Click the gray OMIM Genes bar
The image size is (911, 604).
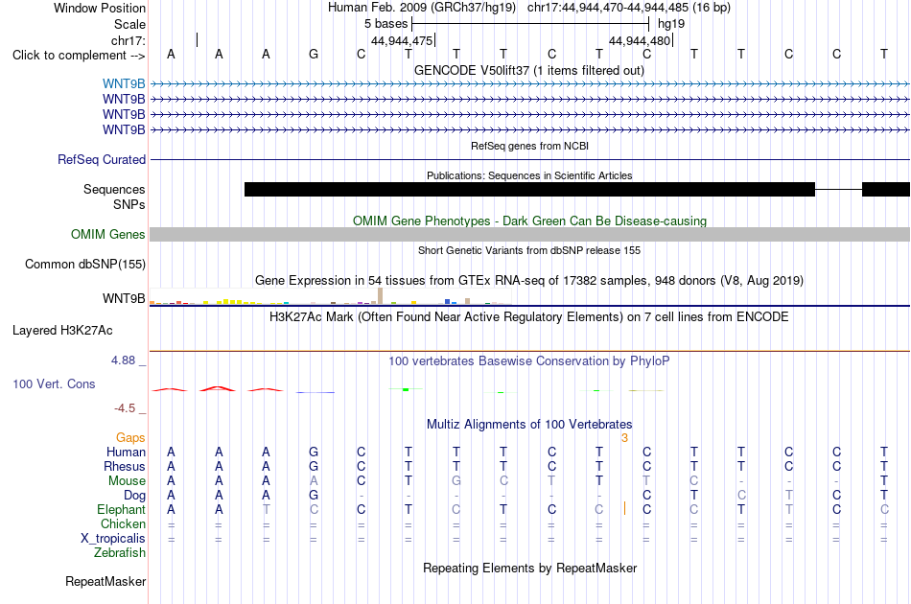click(529, 235)
